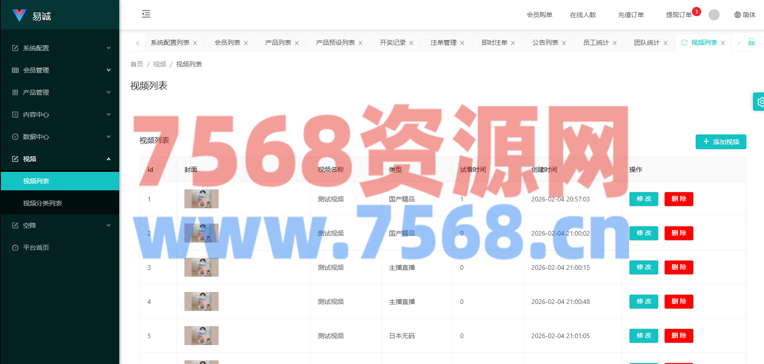764x364 pixels.
Task: Click 删除 for video id 3
Action: (x=678, y=267)
